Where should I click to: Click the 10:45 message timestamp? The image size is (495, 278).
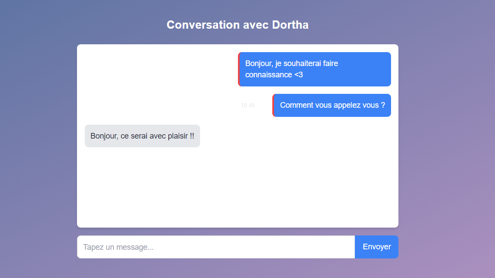point(248,105)
